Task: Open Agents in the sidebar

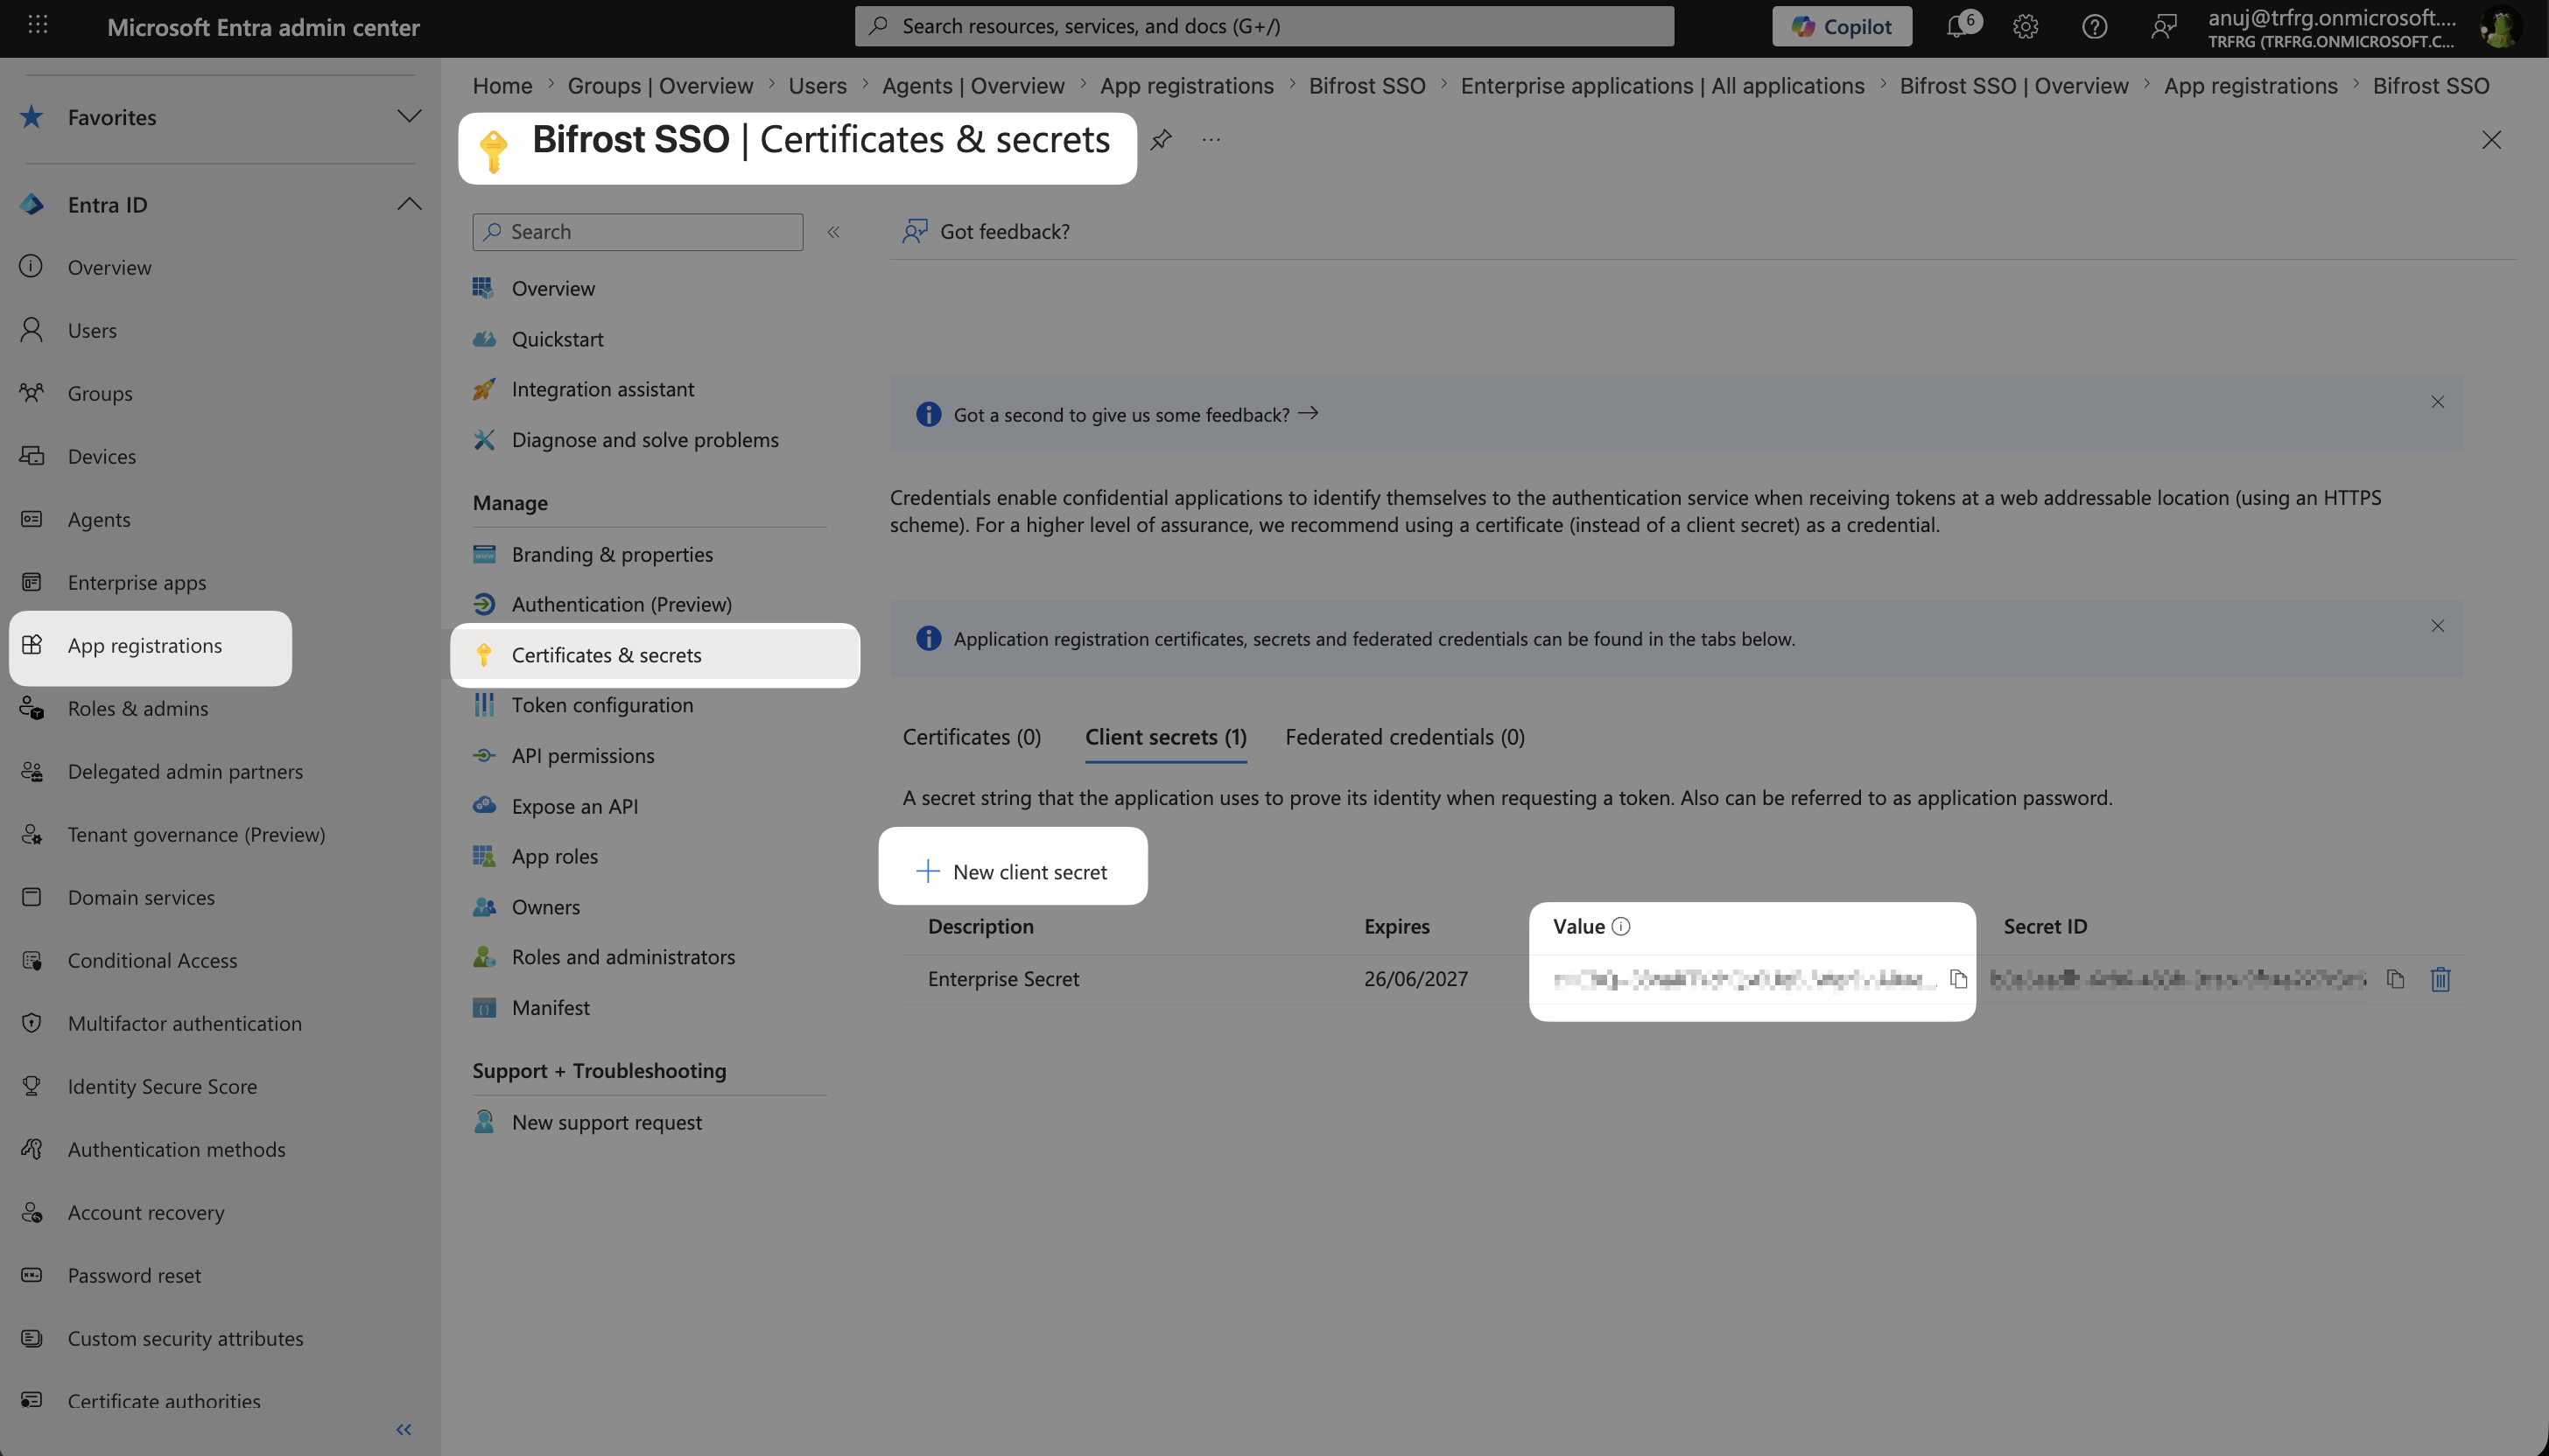Action: coord(99,519)
